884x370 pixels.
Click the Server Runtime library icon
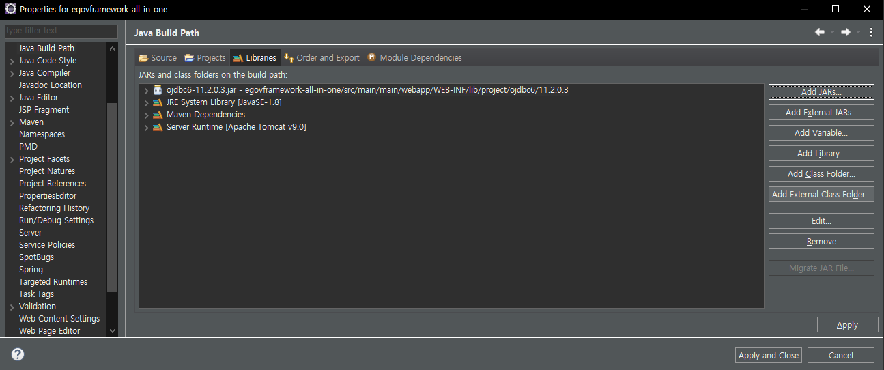(158, 126)
